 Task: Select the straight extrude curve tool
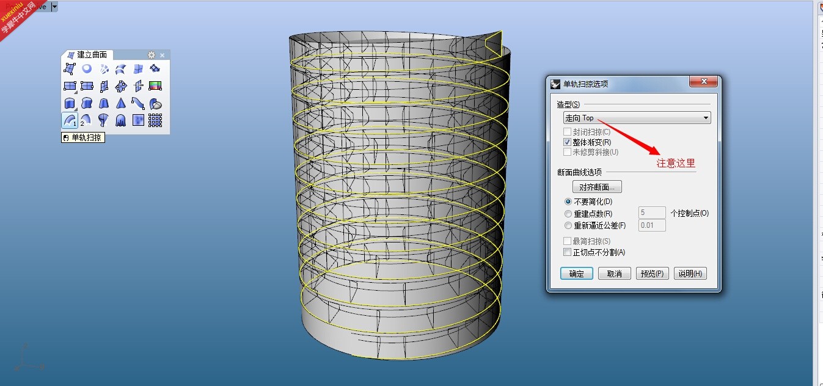[70, 103]
